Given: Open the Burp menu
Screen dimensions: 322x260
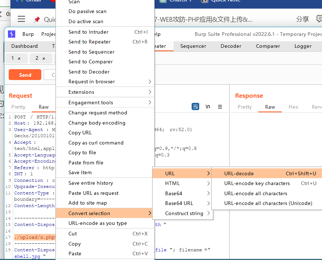Looking at the screenshot, I should (28, 34).
